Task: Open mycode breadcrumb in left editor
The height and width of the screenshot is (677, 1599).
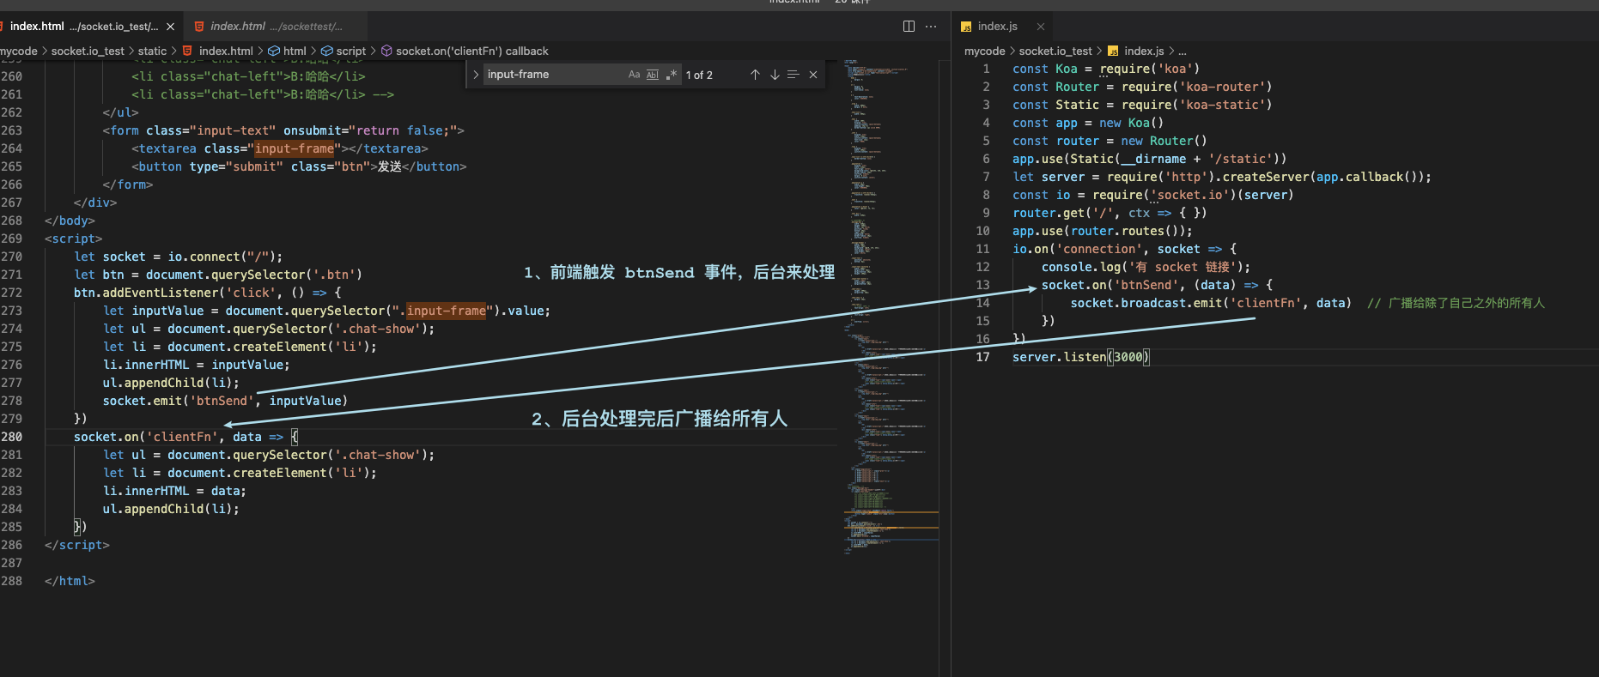Action: click(19, 51)
